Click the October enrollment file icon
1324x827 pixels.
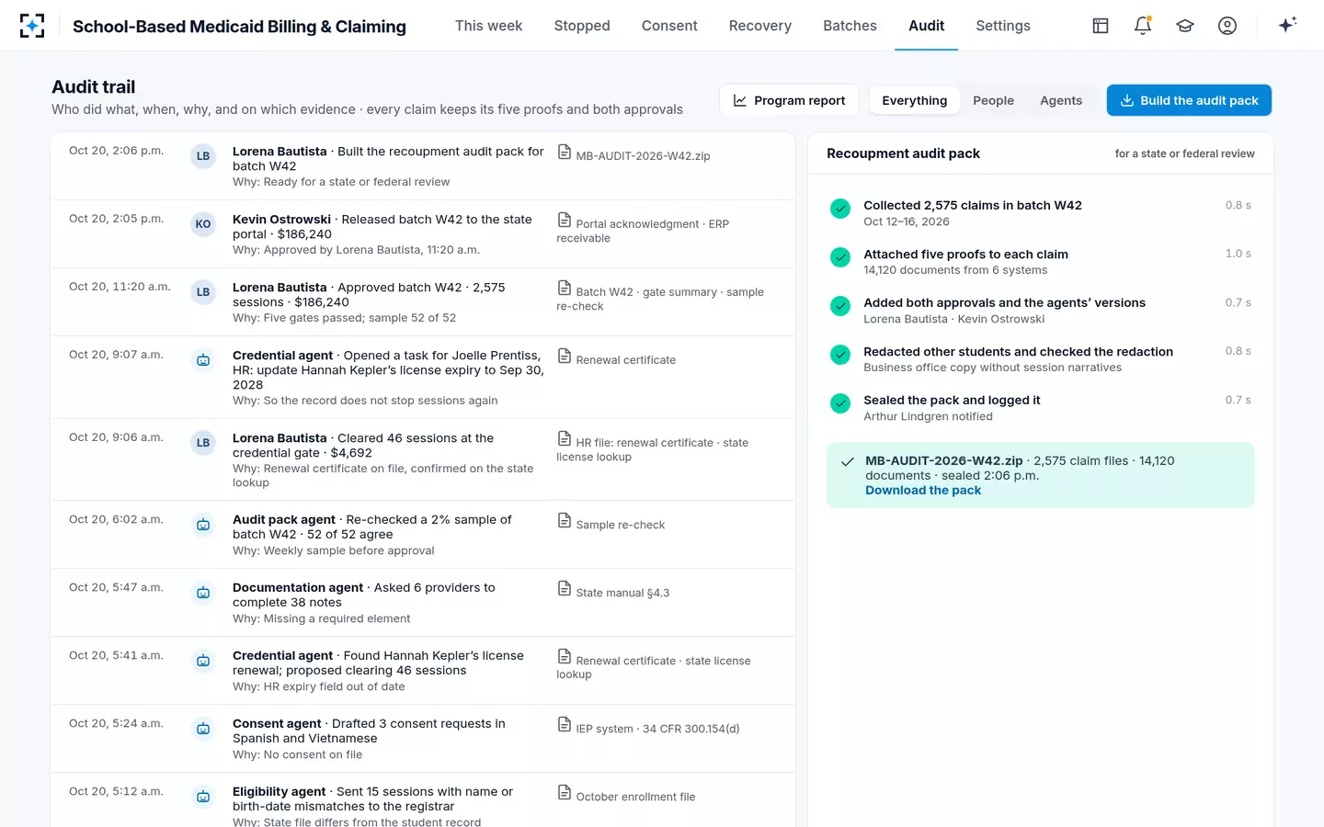(x=565, y=793)
